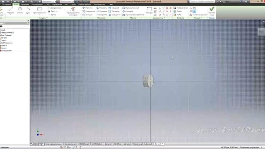Select Вид: Главный in browser tree

(6, 35)
